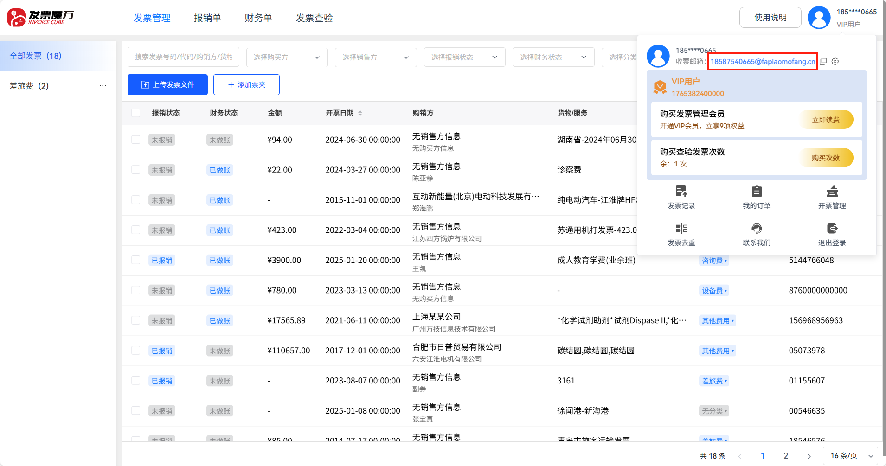Open email settings gear icon

[835, 62]
